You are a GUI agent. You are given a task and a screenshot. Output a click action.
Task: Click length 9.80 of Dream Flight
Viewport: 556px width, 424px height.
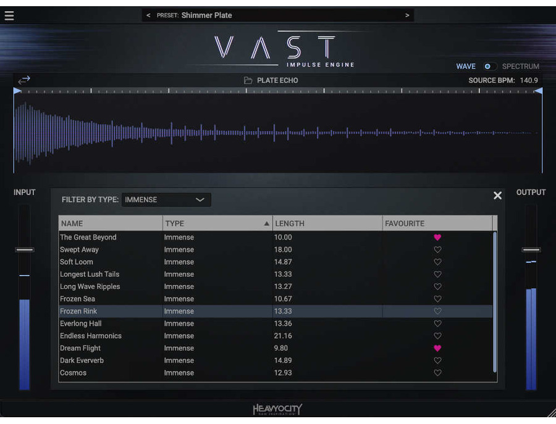pyautogui.click(x=281, y=348)
